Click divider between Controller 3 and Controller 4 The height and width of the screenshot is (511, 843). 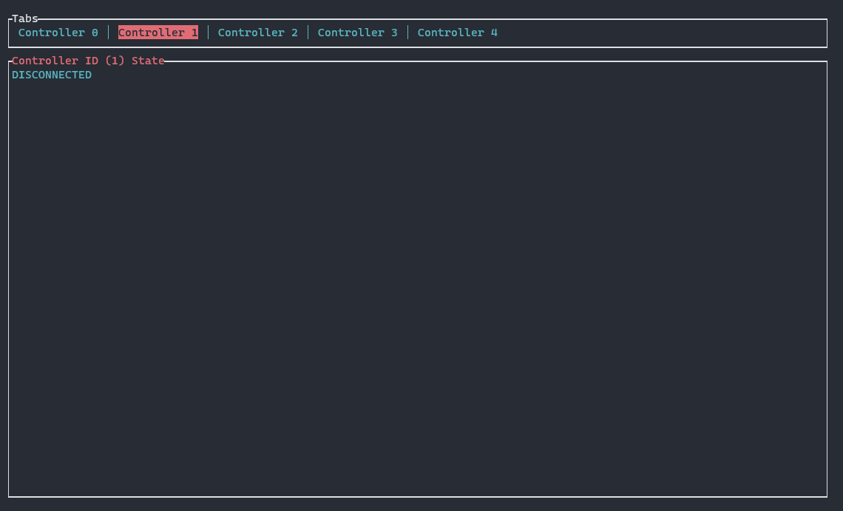click(407, 33)
